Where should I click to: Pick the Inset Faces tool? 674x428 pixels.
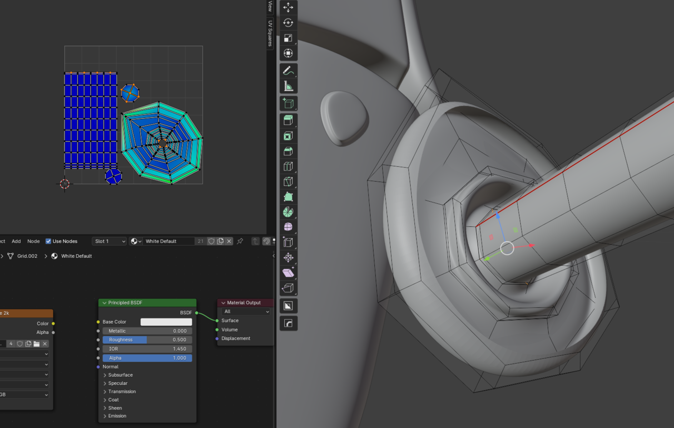[x=288, y=136]
